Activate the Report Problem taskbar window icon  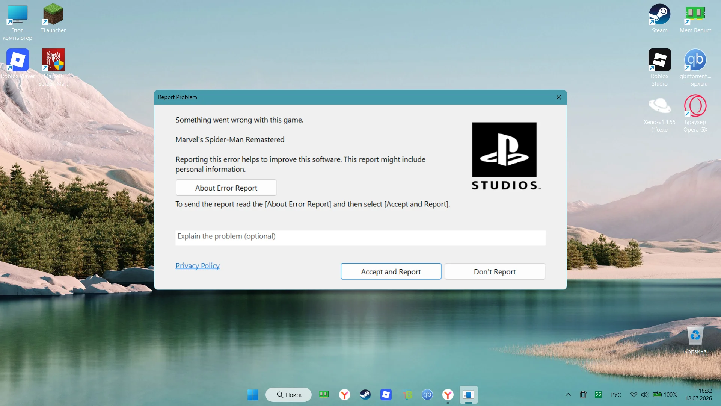[469, 395]
